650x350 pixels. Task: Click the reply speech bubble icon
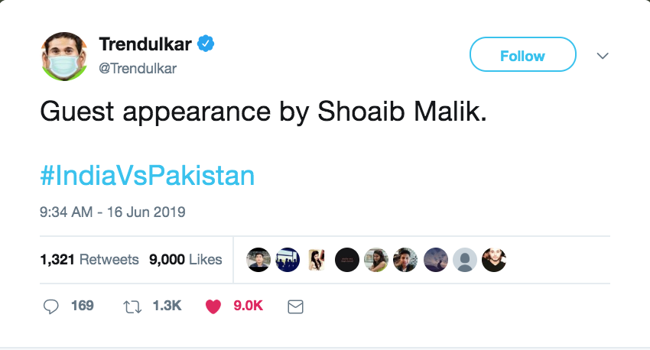[51, 306]
